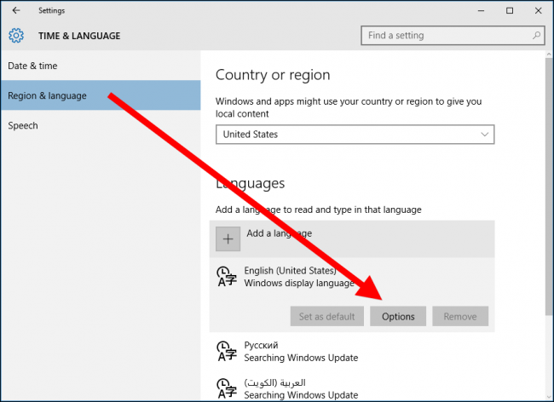Select the Русский language entry
Screen dimensions: 554x402
352,351
